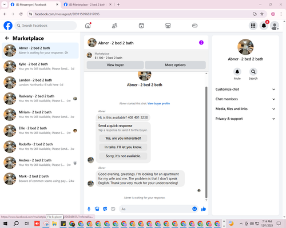Open the Rusleany conversation in the list
The width and height of the screenshot is (286, 228).
tap(40, 99)
